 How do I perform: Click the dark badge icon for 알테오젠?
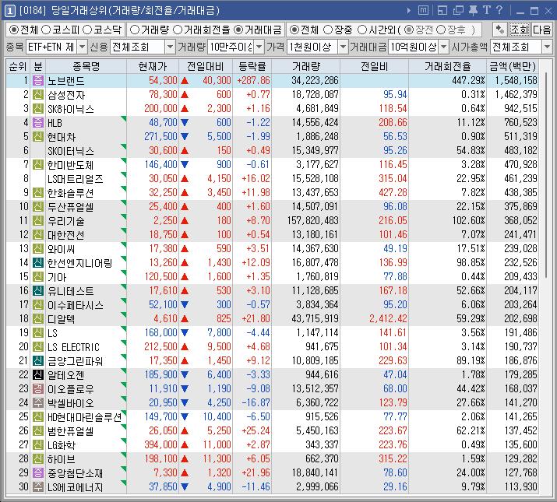38,374
